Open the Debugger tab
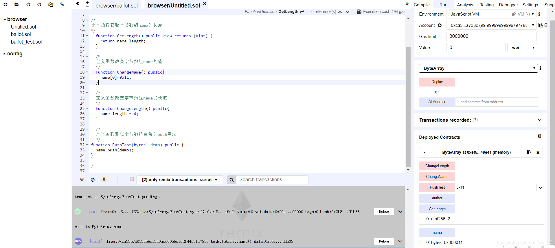 tap(508, 5)
